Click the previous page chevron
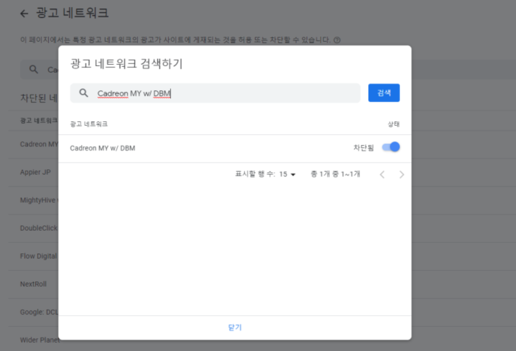The width and height of the screenshot is (516, 351). [x=382, y=174]
